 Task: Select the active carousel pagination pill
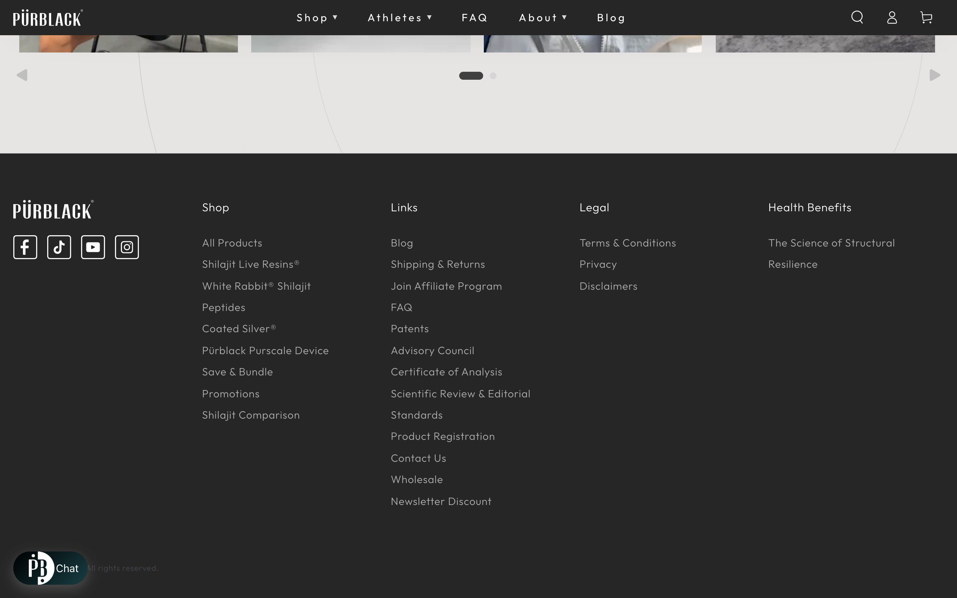(471, 75)
